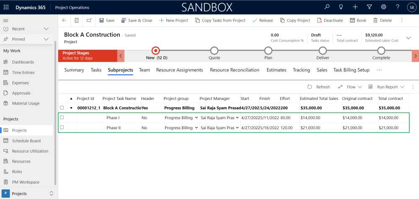
Task: Collapse the 00001212_1 project tree row
Action: [71, 108]
